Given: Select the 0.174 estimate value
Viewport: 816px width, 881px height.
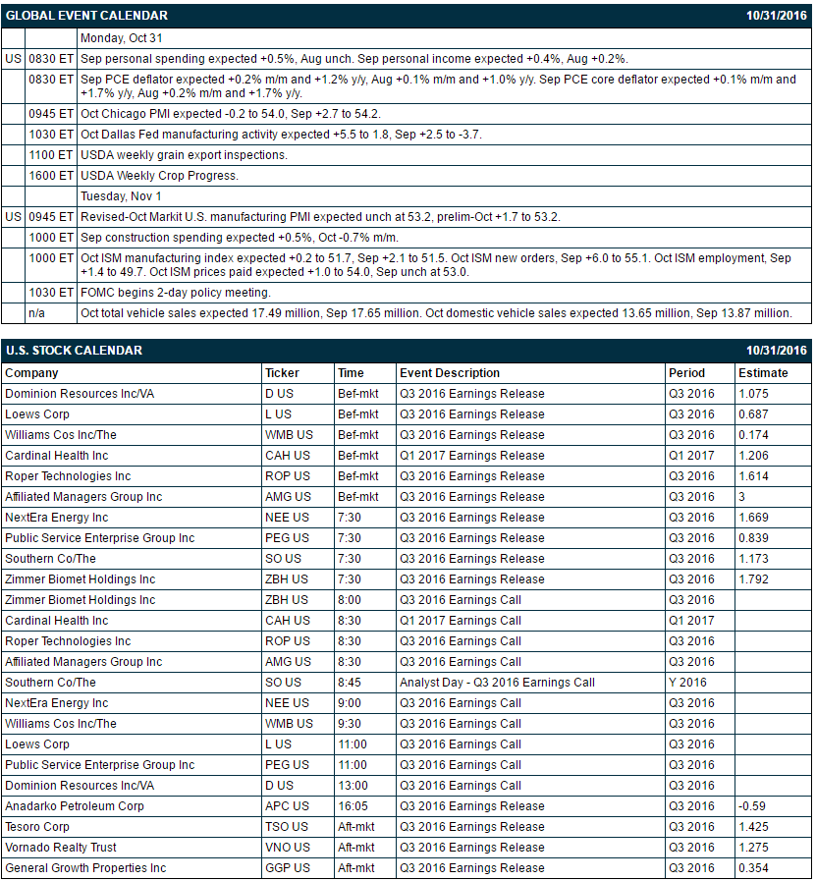Looking at the screenshot, I should pos(754,435).
